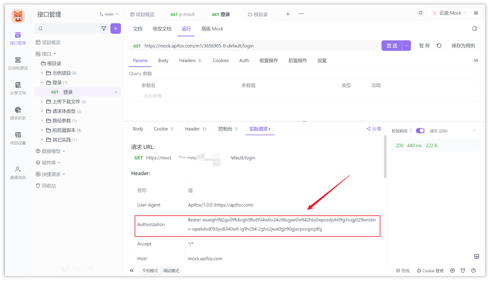
Task: Select the 后置操作 tab
Action: tap(297, 61)
